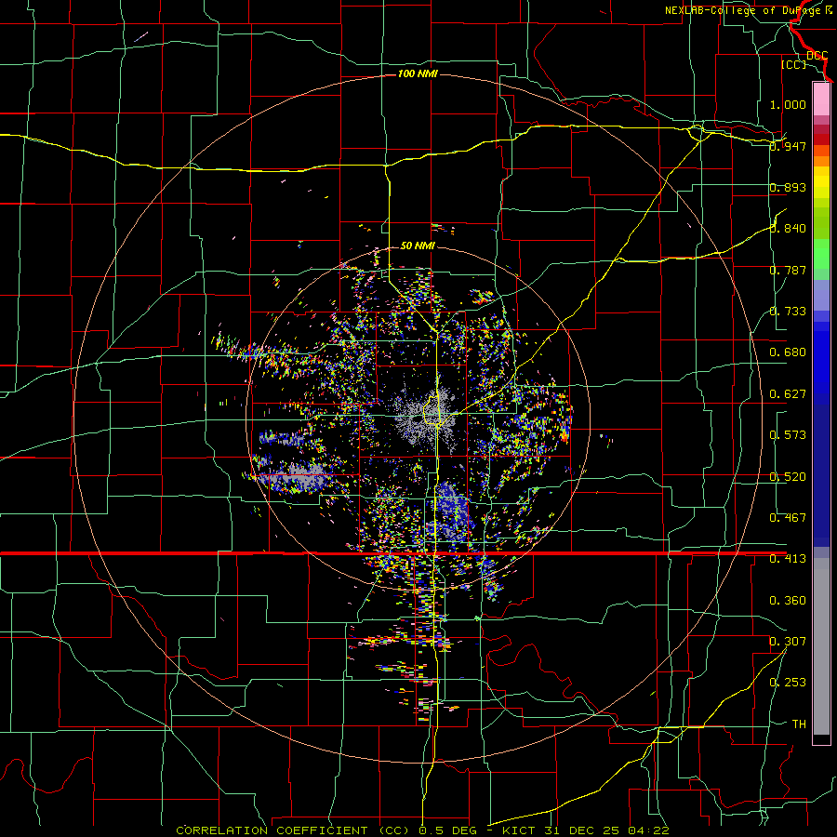Click the NEXLAB-College of DuPage credit text
Screen dimensions: 837x837
tap(748, 10)
